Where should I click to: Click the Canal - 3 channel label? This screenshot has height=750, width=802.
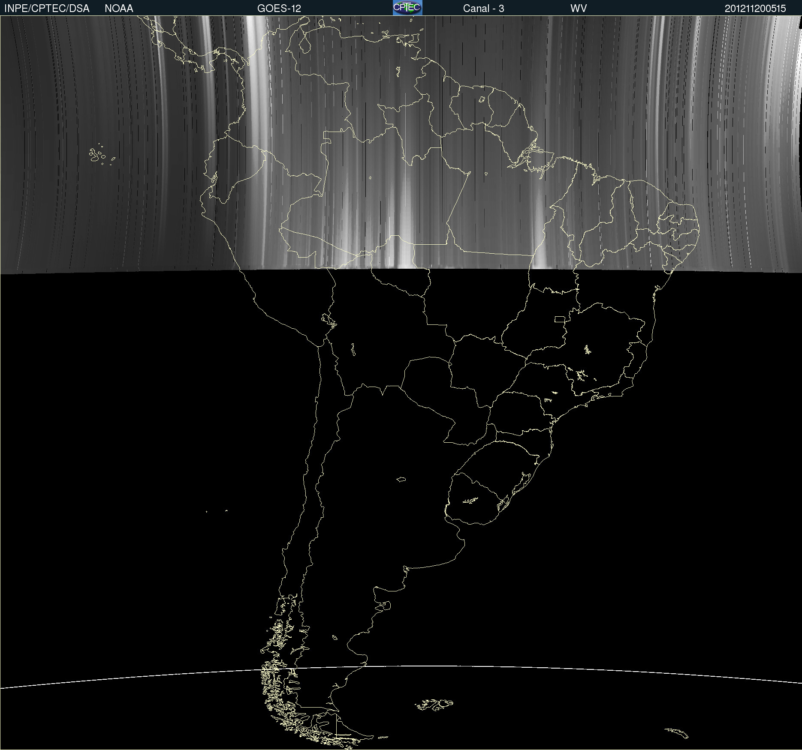(483, 8)
